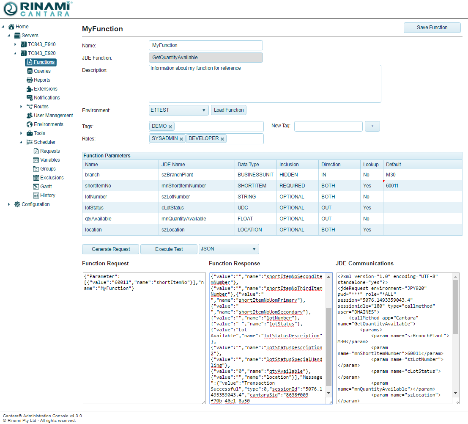Expand the TC843_E910 server node
Viewport: 468px width, 424px height.
pyautogui.click(x=15, y=44)
